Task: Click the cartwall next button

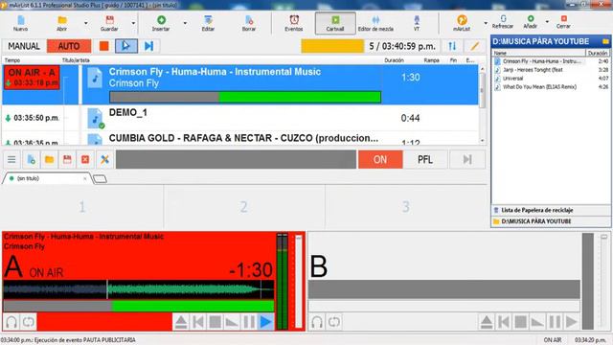Action: (x=467, y=160)
